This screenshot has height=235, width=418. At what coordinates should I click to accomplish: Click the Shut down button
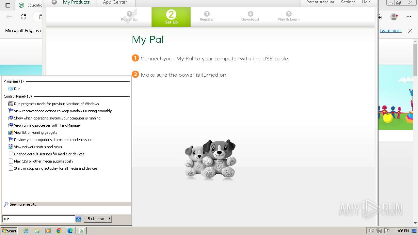pyautogui.click(x=96, y=219)
